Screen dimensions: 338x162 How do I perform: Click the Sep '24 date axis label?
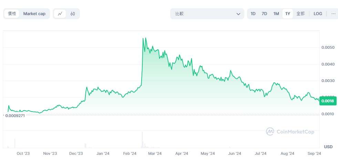[x=314, y=153]
